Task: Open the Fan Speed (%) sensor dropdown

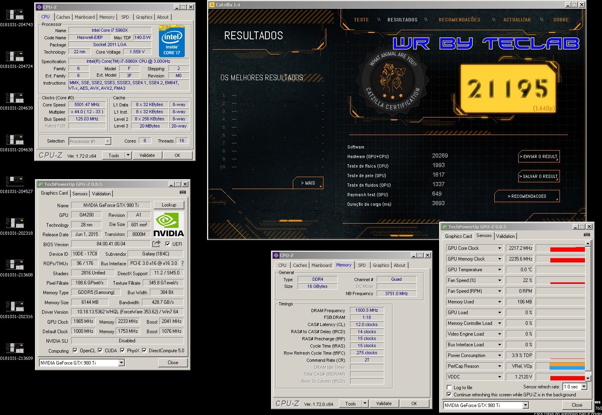Action: pyautogui.click(x=499, y=280)
